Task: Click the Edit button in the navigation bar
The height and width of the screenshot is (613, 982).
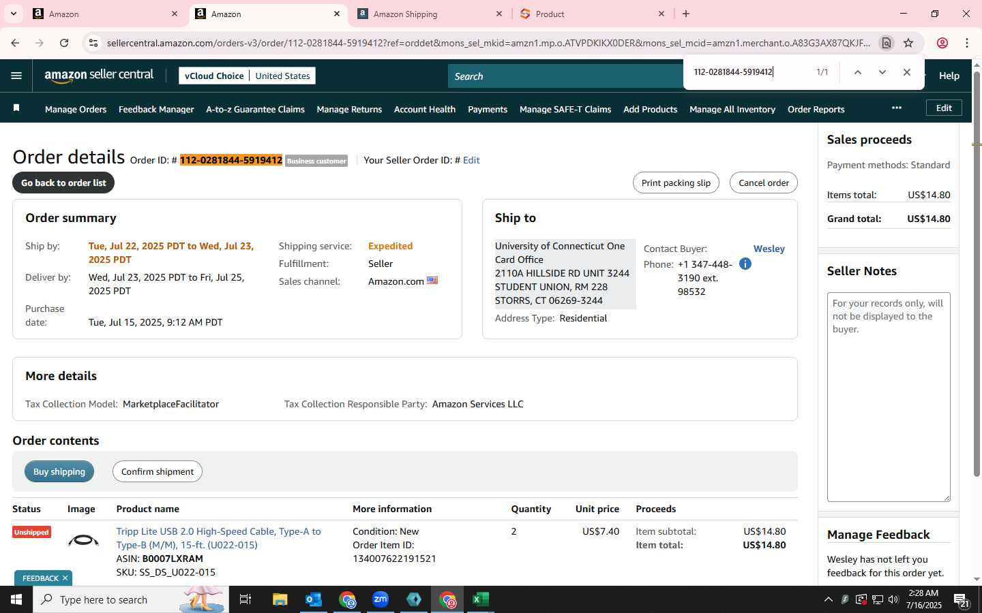Action: tap(944, 108)
